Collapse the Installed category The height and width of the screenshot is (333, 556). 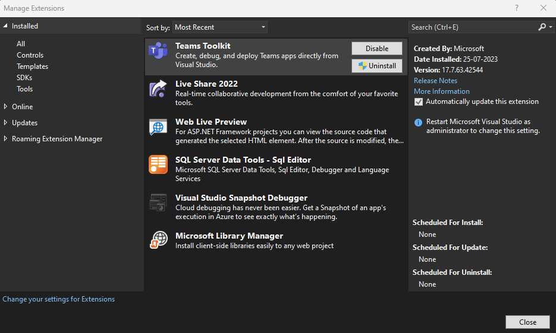pos(6,26)
